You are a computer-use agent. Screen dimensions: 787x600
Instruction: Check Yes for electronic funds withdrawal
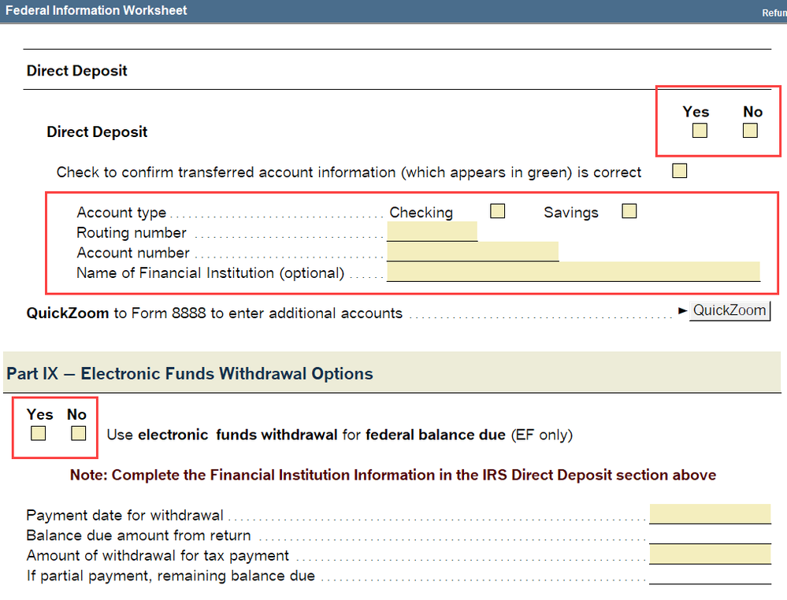tap(38, 433)
